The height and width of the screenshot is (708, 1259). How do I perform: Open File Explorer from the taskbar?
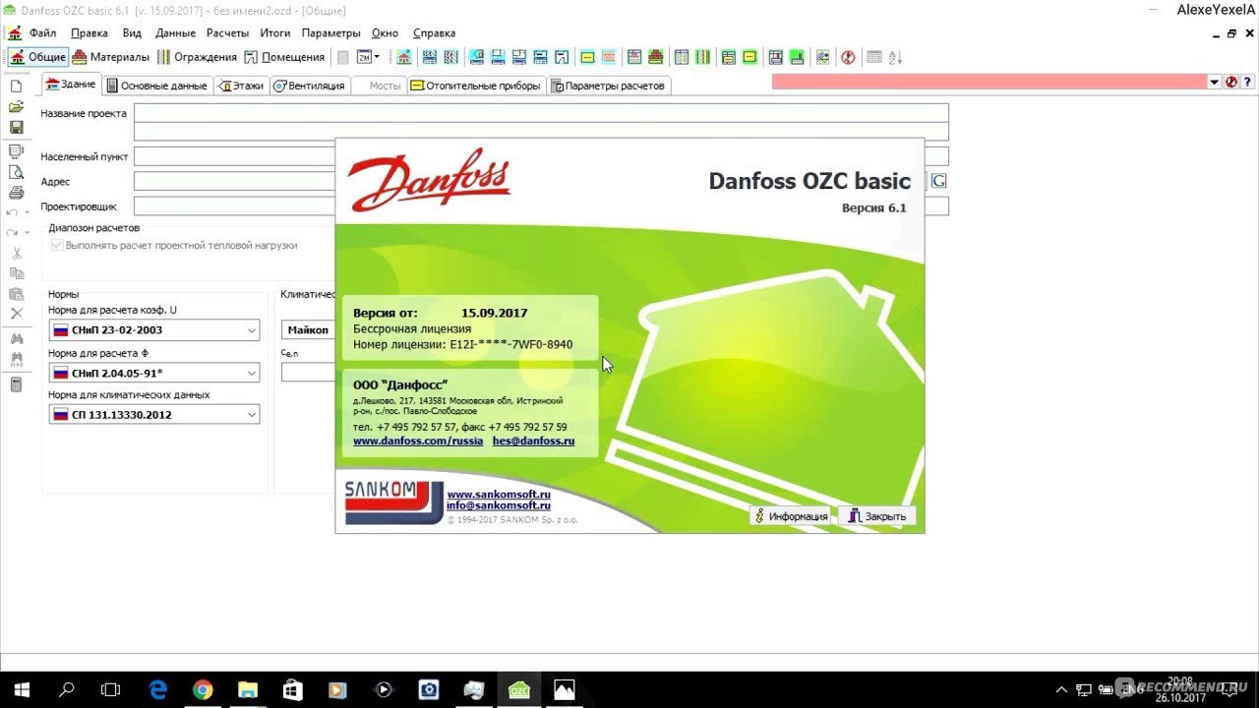click(248, 690)
